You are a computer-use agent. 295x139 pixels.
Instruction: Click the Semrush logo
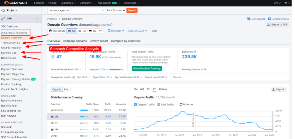click(x=15, y=3)
